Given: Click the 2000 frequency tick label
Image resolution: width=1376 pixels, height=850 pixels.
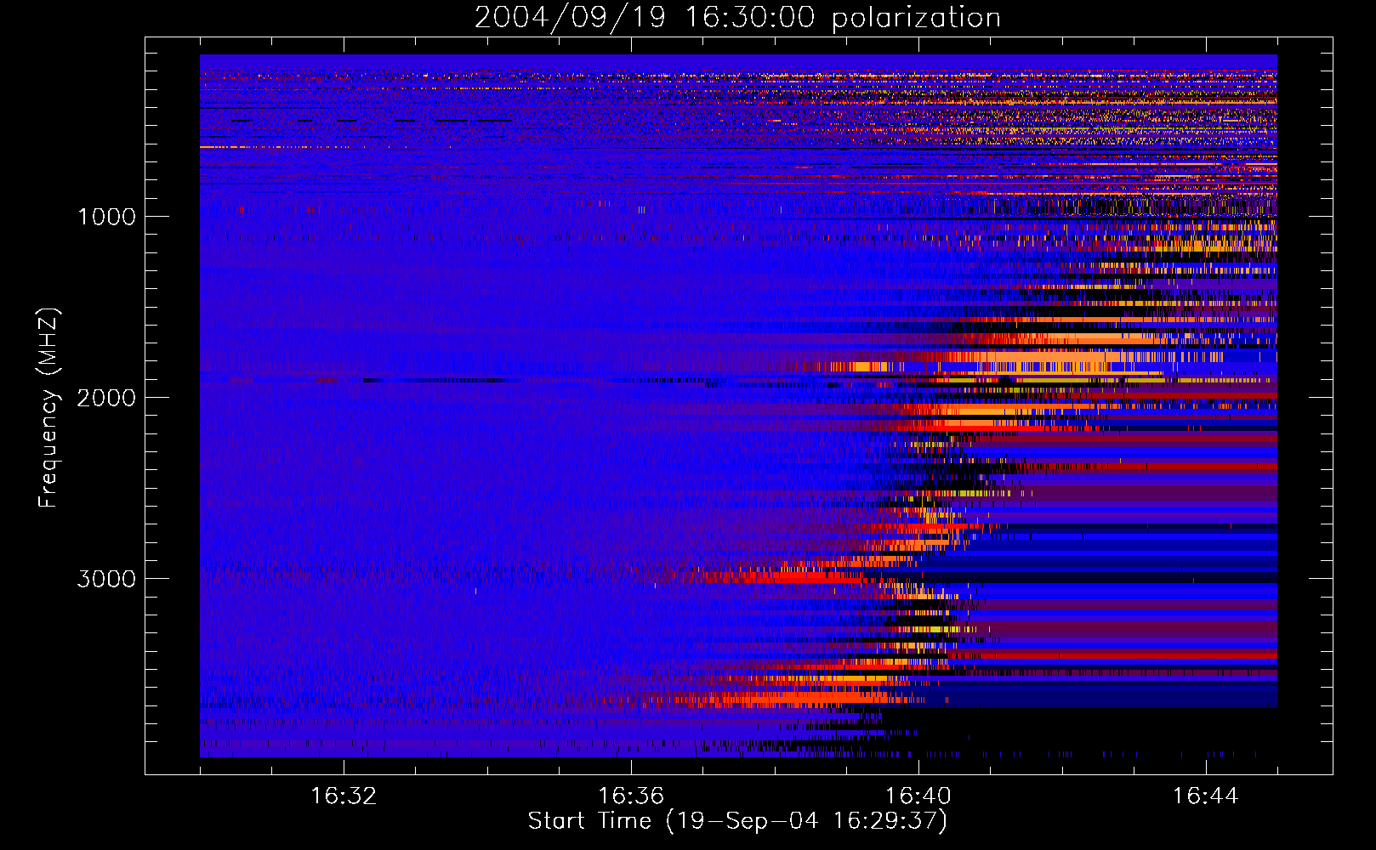Looking at the screenshot, I should pyautogui.click(x=106, y=398).
